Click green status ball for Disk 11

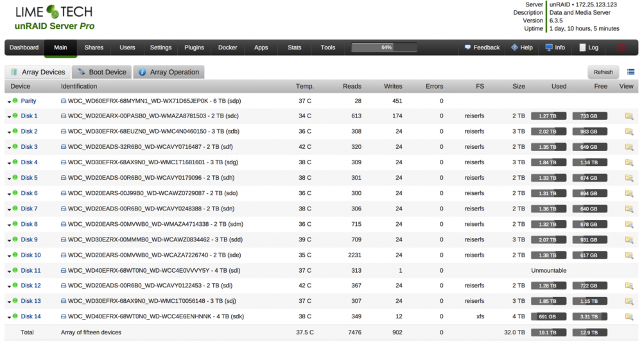point(15,270)
